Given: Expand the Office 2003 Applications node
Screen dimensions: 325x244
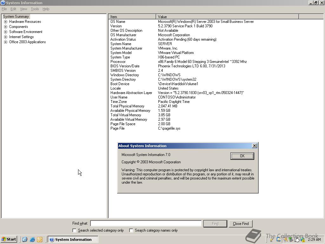Looking at the screenshot, I should tap(6, 42).
